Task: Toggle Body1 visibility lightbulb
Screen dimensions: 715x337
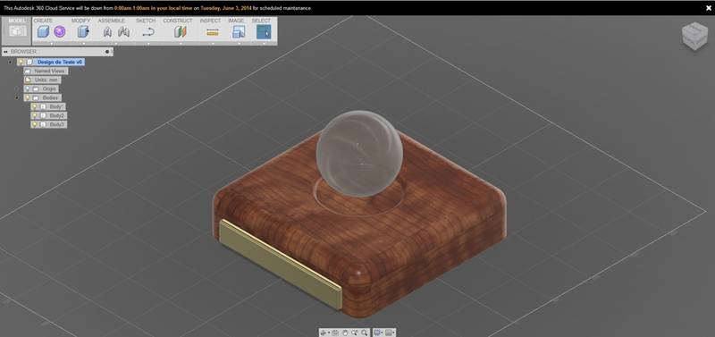Action: (x=34, y=106)
